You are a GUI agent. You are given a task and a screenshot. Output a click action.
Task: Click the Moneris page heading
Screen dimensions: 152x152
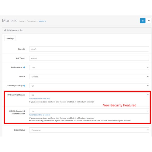click(10, 21)
